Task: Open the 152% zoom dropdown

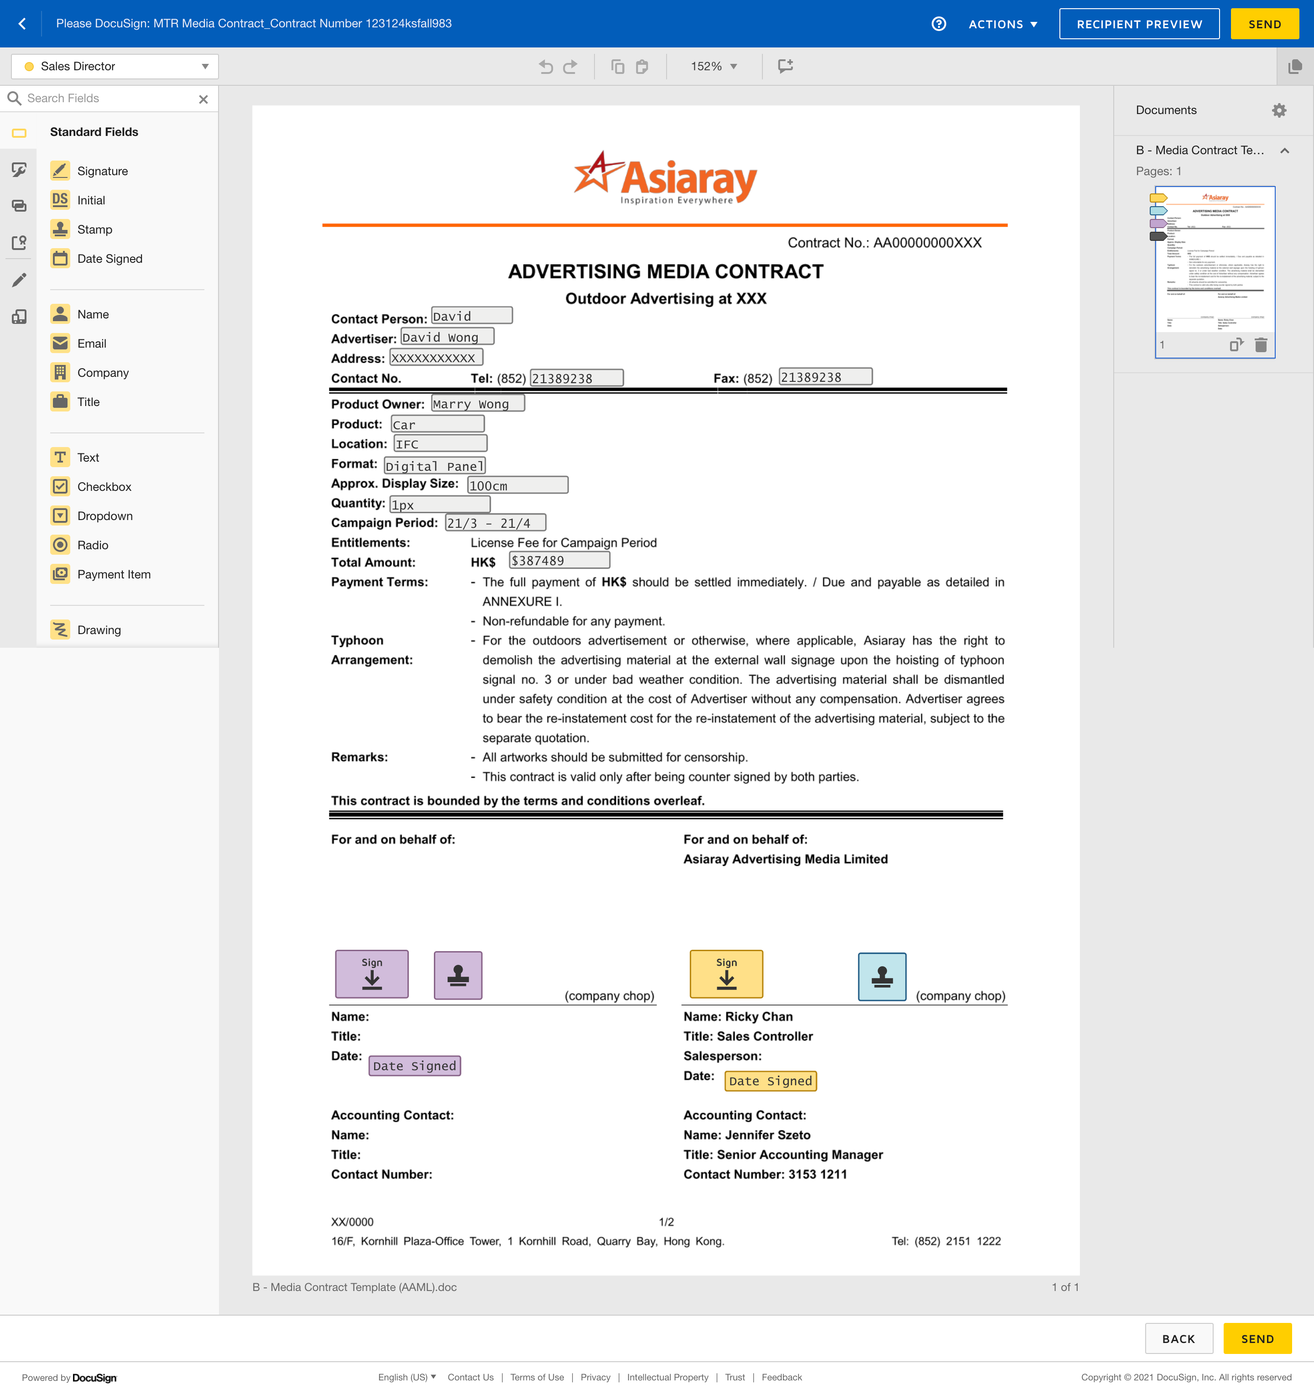Action: point(714,67)
